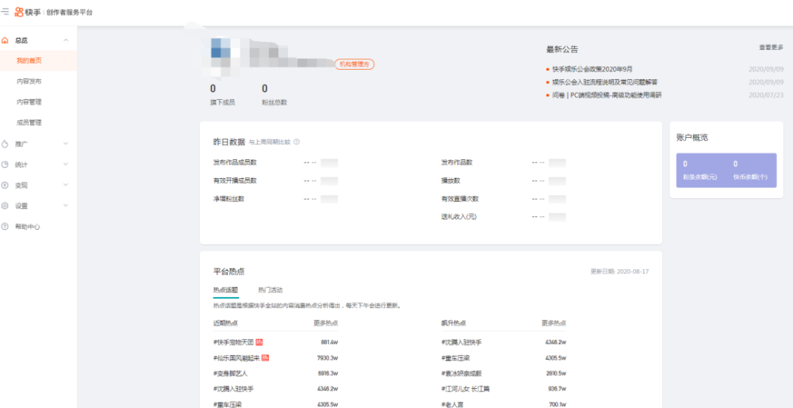Click the info icon next to 与上周同期比较
793x408 pixels.
pyautogui.click(x=297, y=142)
